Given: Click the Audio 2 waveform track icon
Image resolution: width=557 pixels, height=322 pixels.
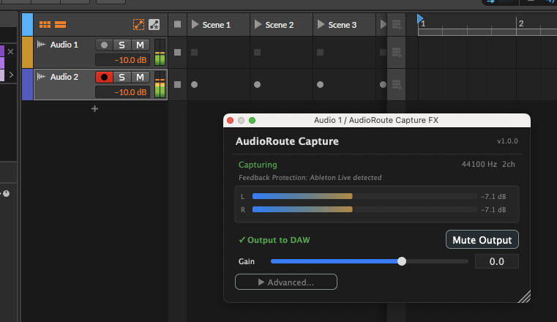Looking at the screenshot, I should tap(41, 77).
